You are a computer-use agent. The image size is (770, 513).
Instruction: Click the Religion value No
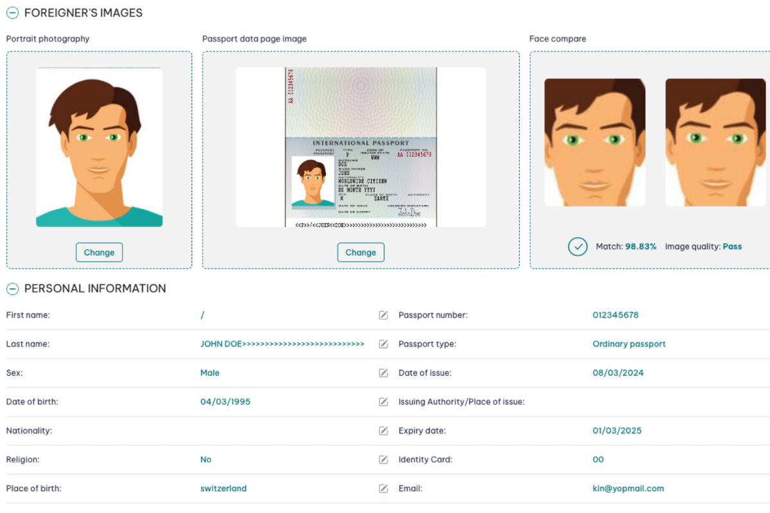pos(205,459)
